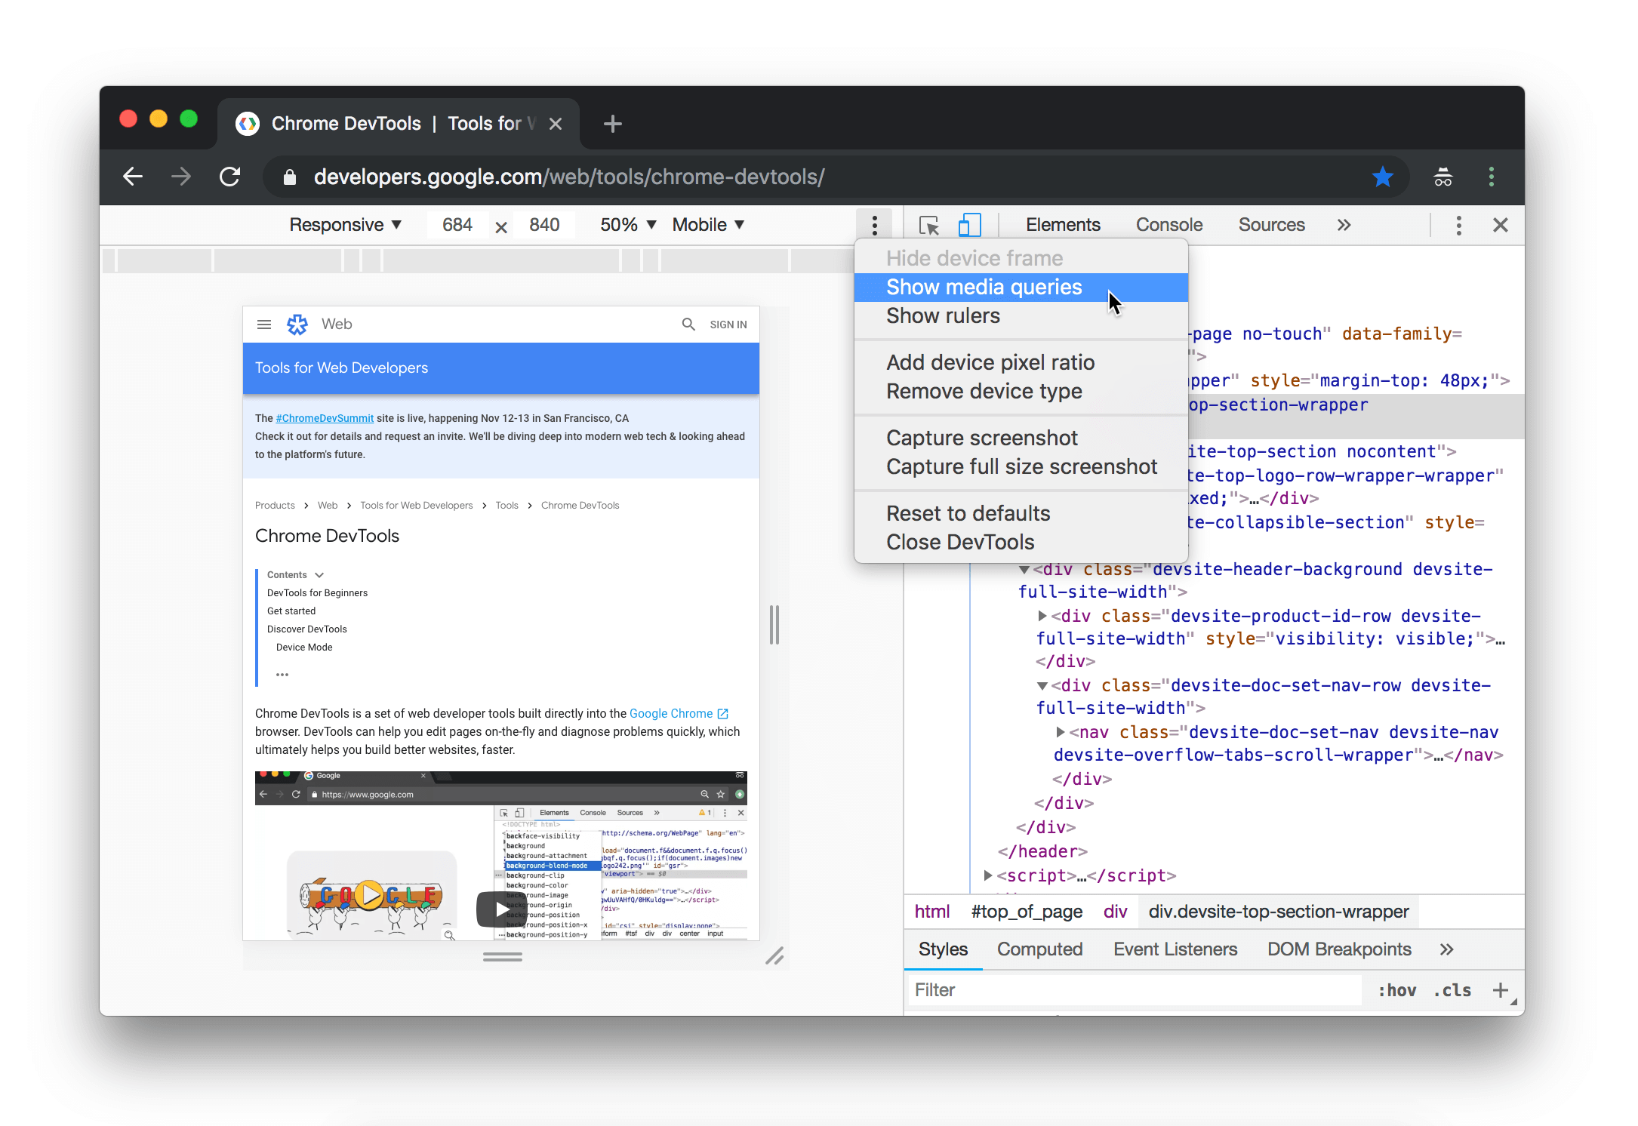Switch to the Console tab
Image resolution: width=1638 pixels, height=1126 pixels.
point(1169,225)
